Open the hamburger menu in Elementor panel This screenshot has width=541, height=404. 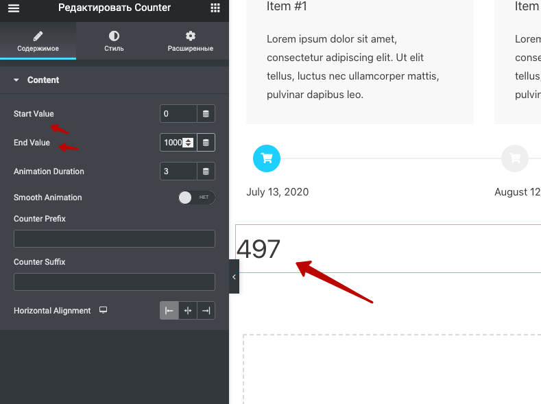(14, 8)
